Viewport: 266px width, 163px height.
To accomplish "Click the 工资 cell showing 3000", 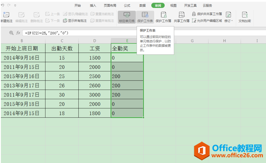I will tap(95, 95).
